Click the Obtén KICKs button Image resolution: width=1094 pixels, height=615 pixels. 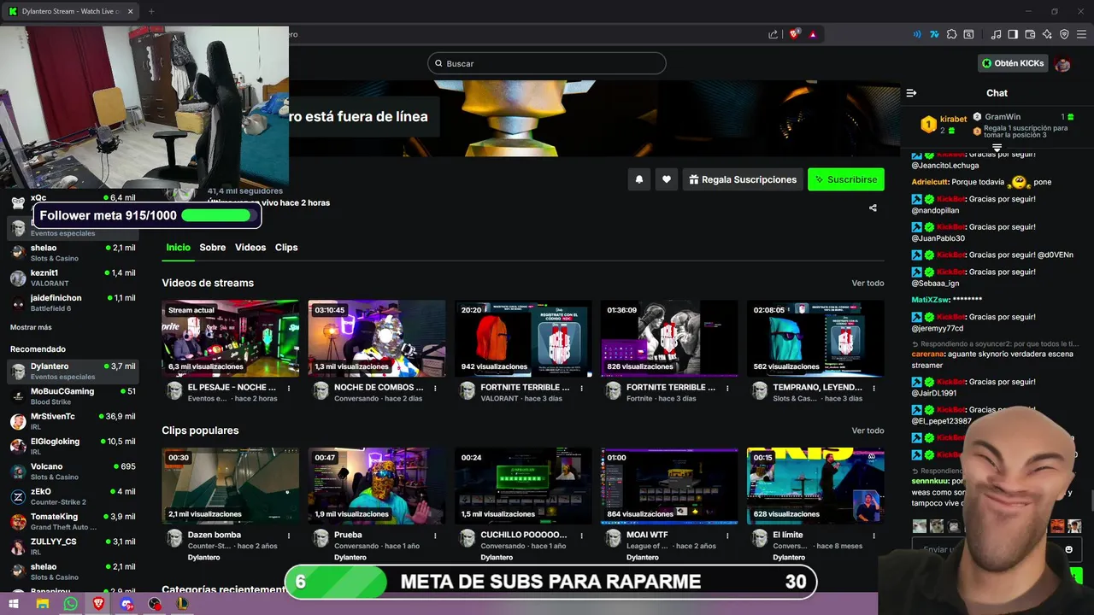pos(1013,63)
